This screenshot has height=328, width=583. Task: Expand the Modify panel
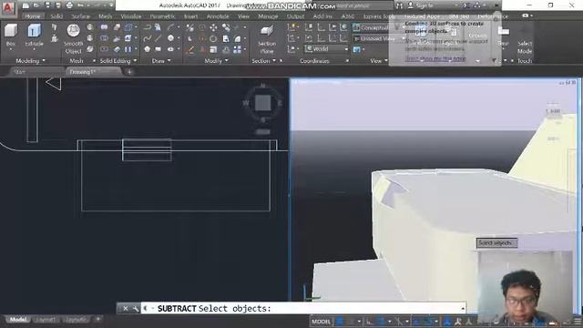[217, 61]
